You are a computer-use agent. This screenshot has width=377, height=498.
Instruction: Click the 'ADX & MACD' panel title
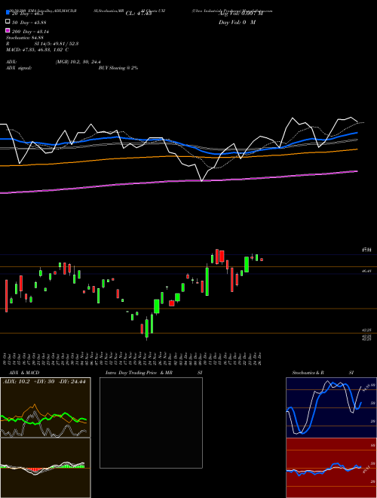coord(24,373)
